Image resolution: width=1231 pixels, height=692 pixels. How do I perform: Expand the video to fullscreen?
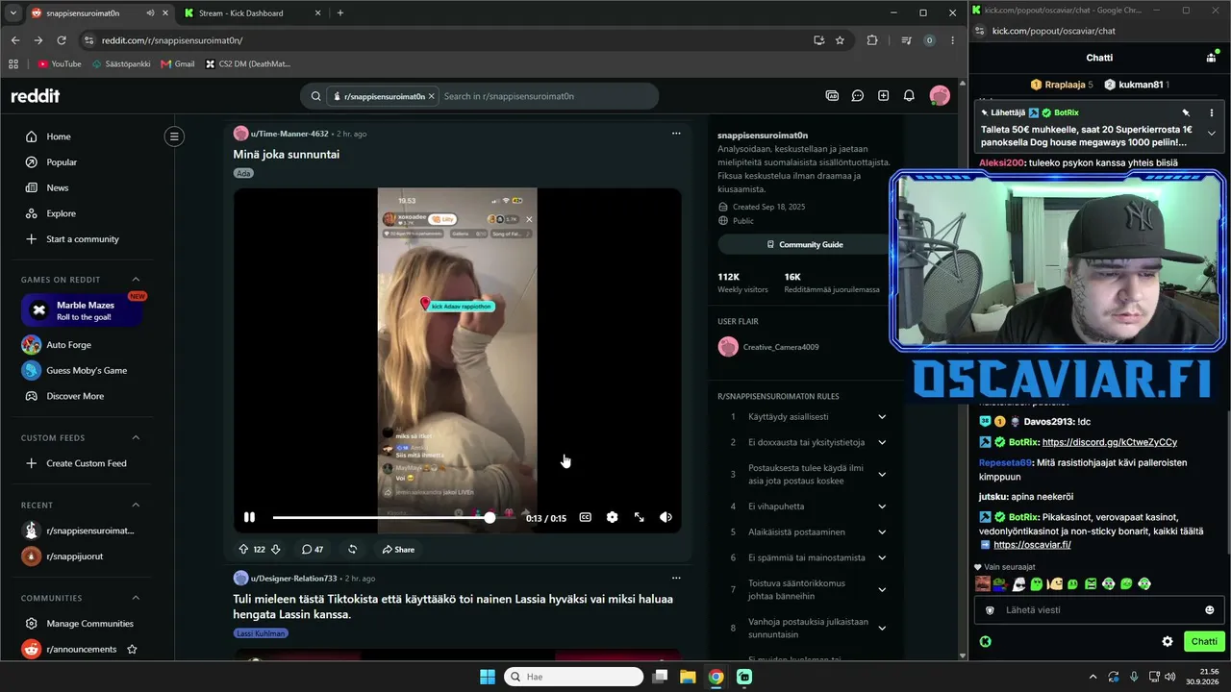tap(639, 517)
